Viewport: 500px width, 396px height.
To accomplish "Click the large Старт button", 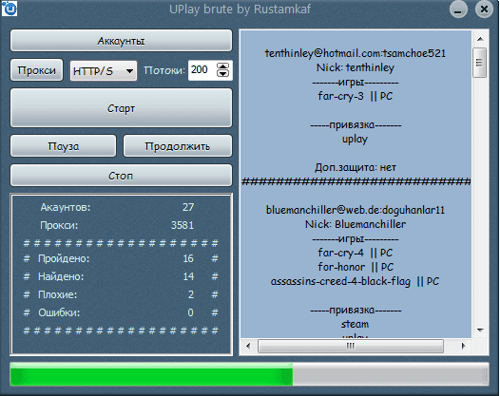I will 121,108.
